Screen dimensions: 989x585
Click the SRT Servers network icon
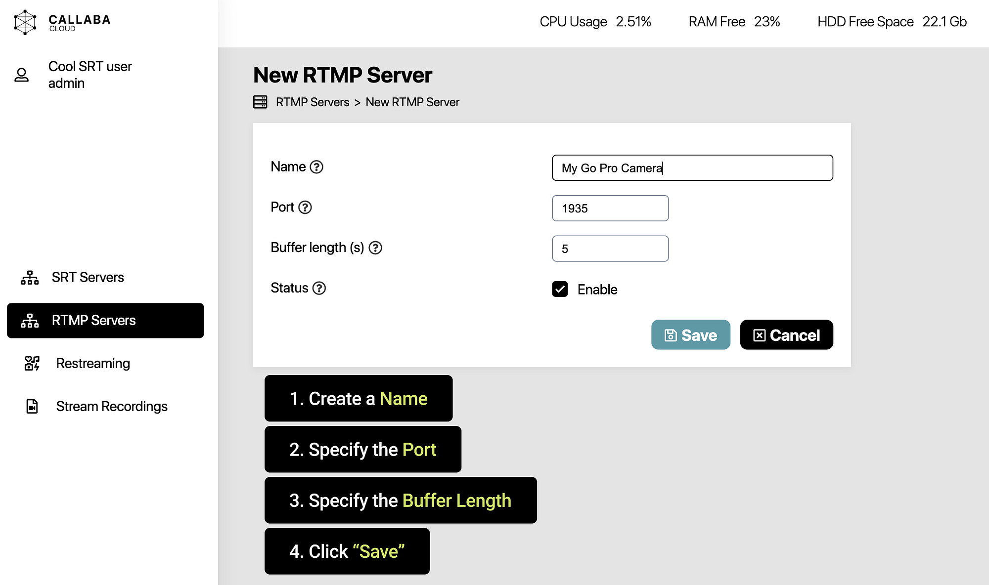[x=30, y=278]
